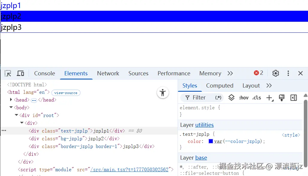Viewport: 308px width, 176px height.
Task: Open the utilities layer link
Action: click(204, 125)
